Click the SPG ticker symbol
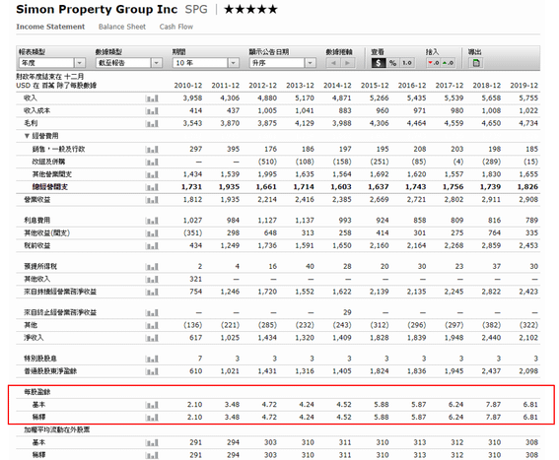The width and height of the screenshot is (559, 460). coord(196,9)
